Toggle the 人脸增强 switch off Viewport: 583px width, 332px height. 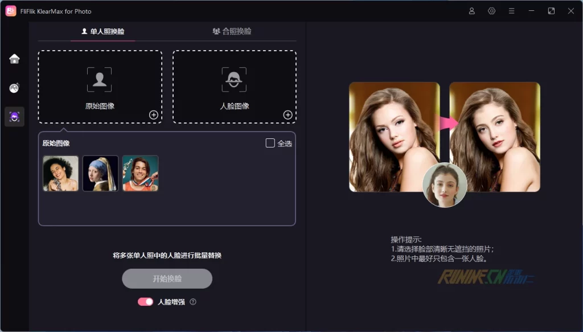(146, 302)
